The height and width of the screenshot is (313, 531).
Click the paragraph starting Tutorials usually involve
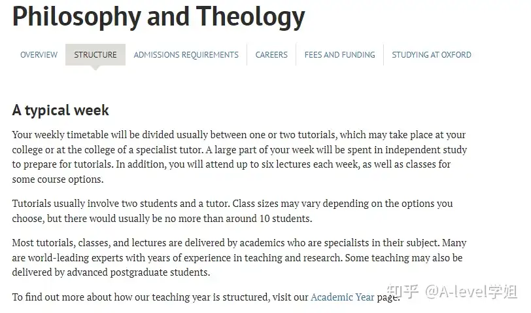[232, 211]
